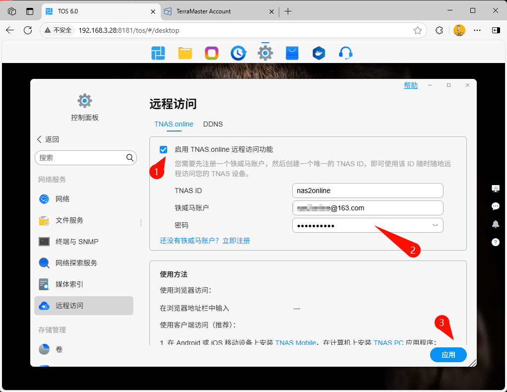This screenshot has width=507, height=392.
Task: Close the TOS 6.0 browser tab
Action: point(153,11)
